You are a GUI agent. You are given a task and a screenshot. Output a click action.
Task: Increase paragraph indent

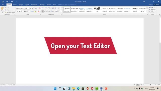coord(55,8)
